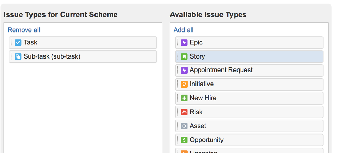Click the orange Initiative lightbulb icon
Viewport: 342px width, 153px height.
[184, 84]
